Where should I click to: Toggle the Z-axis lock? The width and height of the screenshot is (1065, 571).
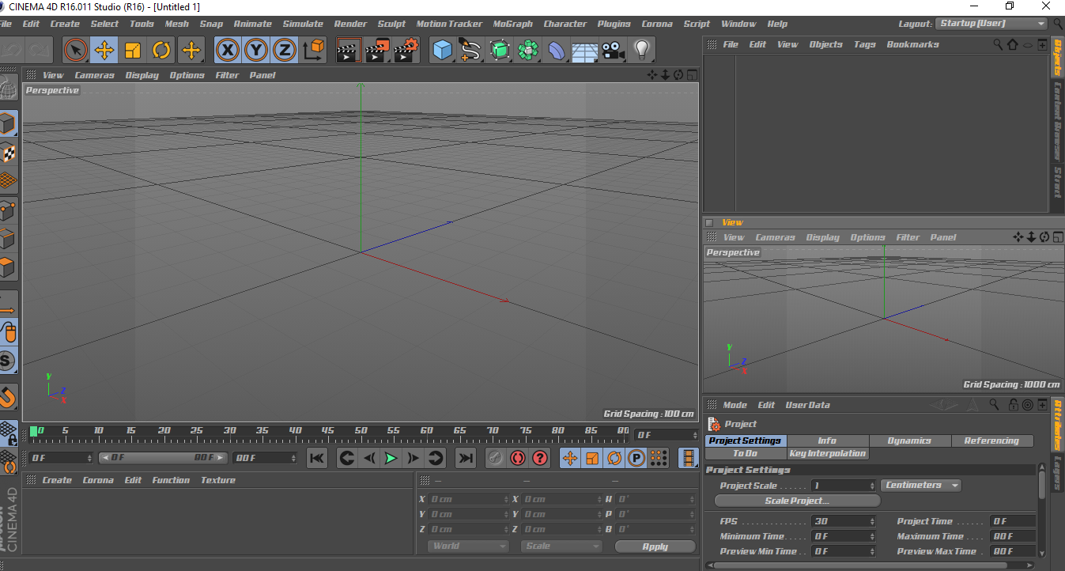[x=285, y=51]
